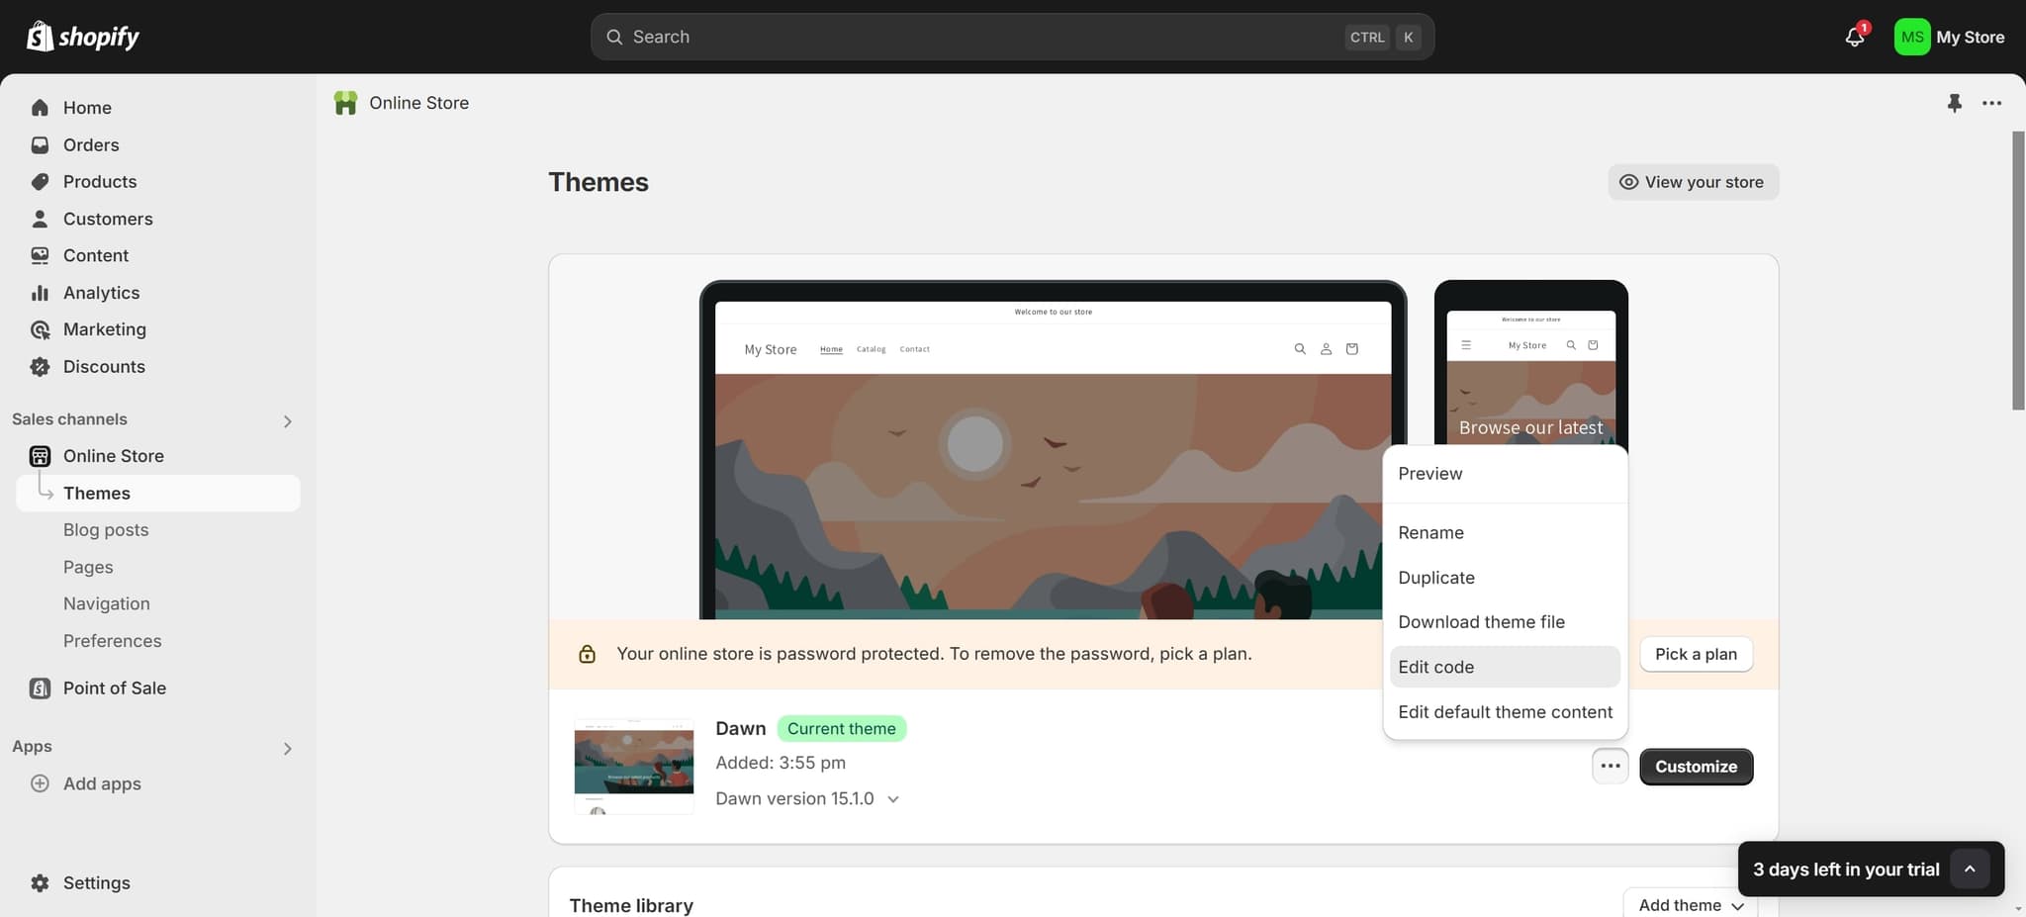Open Discounts using its sidebar icon
Image resolution: width=2026 pixels, height=917 pixels.
[40, 367]
